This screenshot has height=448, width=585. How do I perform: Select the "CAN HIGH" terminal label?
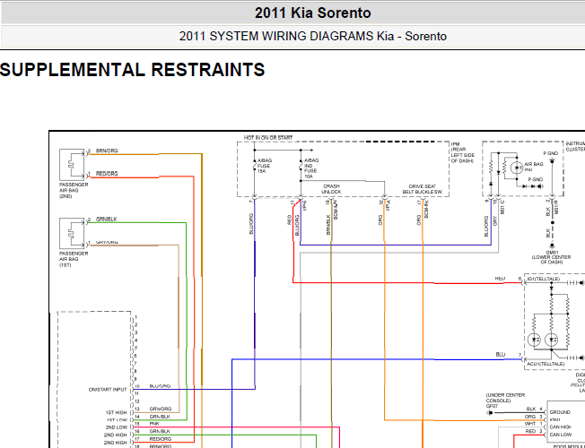[561, 427]
